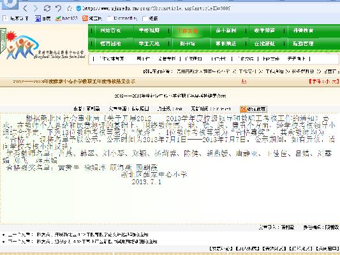
Task: Open the Baidu paw bookmark icon
Action: pos(38,18)
